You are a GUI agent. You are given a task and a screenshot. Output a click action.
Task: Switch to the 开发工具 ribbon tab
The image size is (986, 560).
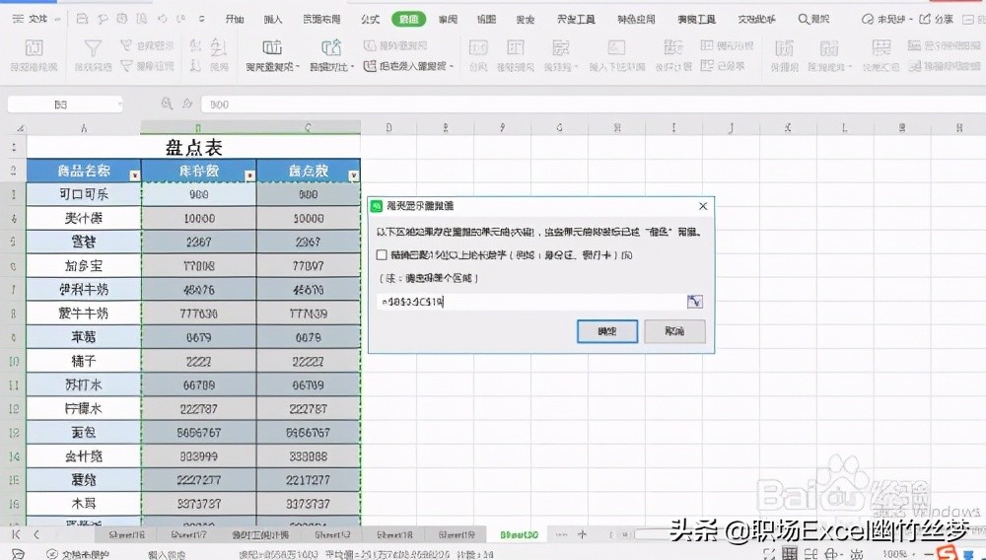click(576, 20)
